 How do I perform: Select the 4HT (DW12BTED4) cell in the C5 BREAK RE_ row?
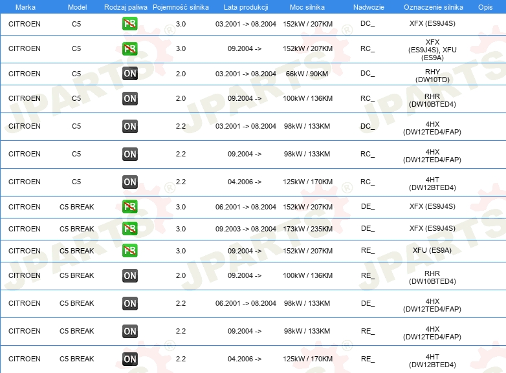(x=432, y=361)
